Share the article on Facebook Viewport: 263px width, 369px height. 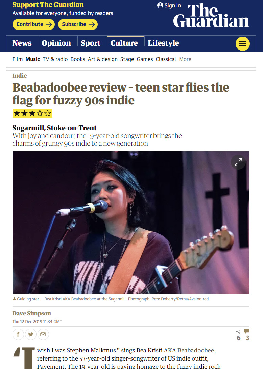coord(18,334)
